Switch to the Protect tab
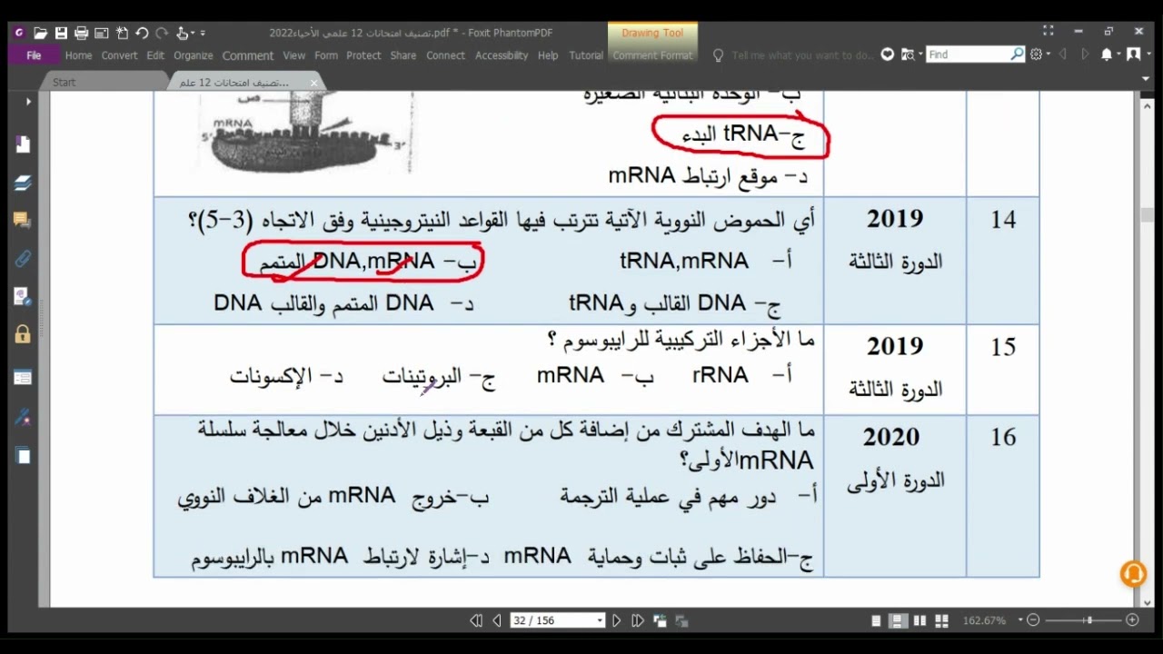Screen dimensions: 1163x654 click(x=363, y=55)
